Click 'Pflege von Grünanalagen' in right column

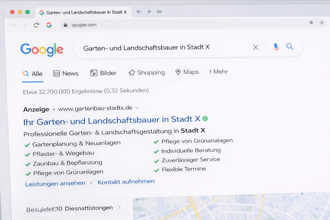click(197, 141)
